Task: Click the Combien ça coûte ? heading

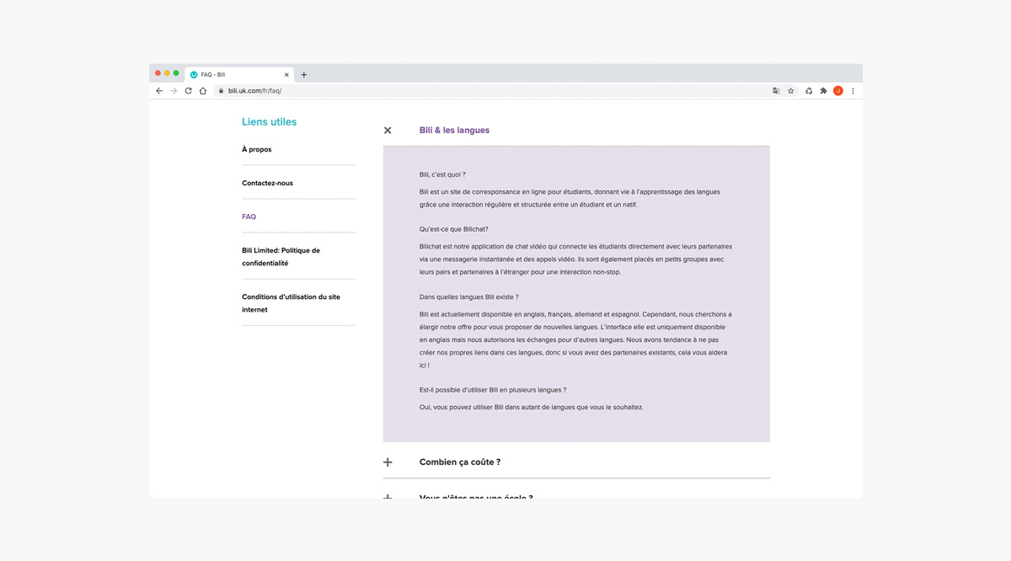Action: point(460,462)
